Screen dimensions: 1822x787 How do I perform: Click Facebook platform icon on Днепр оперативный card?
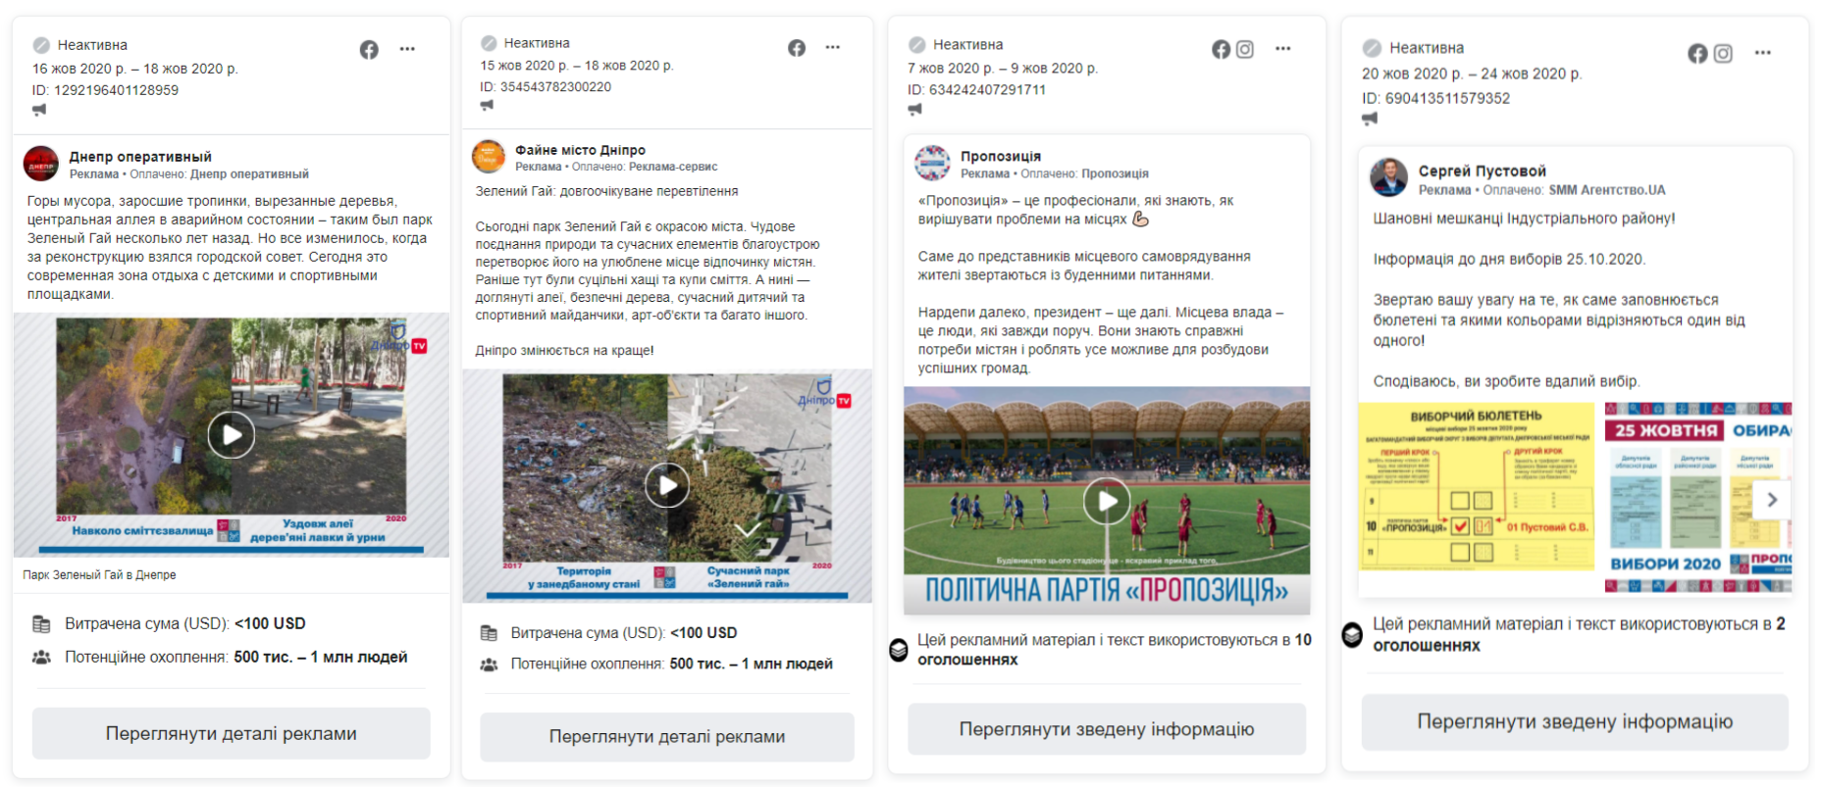click(369, 49)
